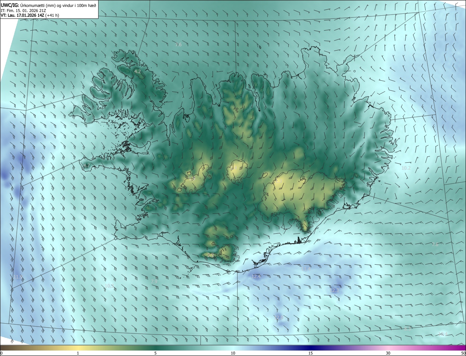The image size is (466, 356).
Task: Click the 4.2 value label over the Westfjords
Action: pyautogui.click(x=138, y=72)
